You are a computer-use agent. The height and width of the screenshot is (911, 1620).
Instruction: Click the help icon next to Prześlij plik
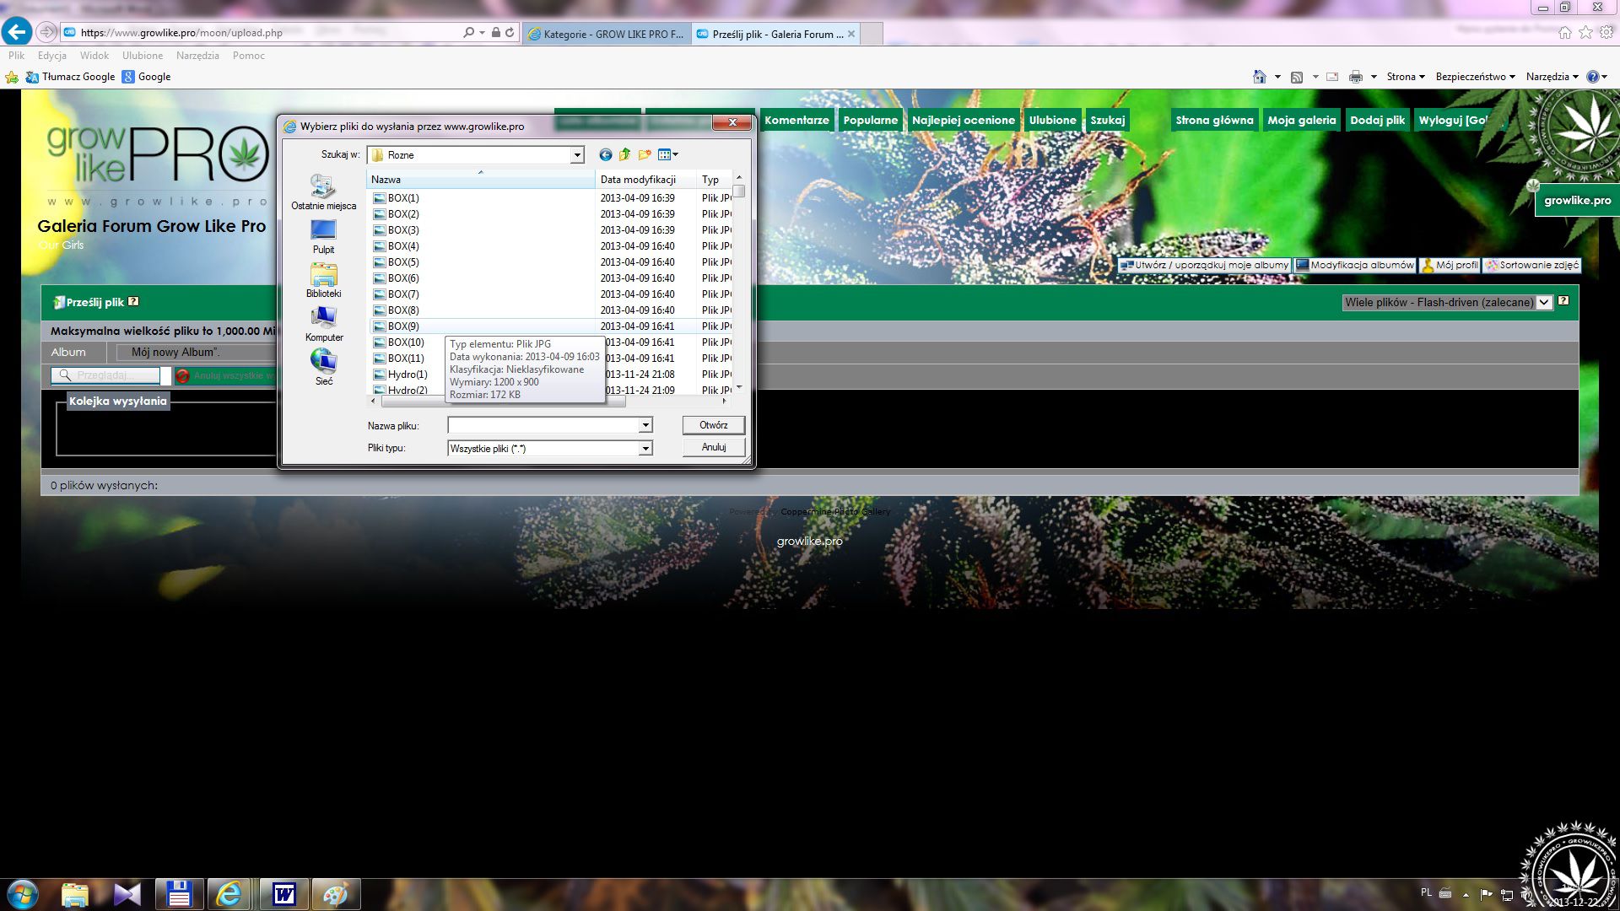(133, 301)
